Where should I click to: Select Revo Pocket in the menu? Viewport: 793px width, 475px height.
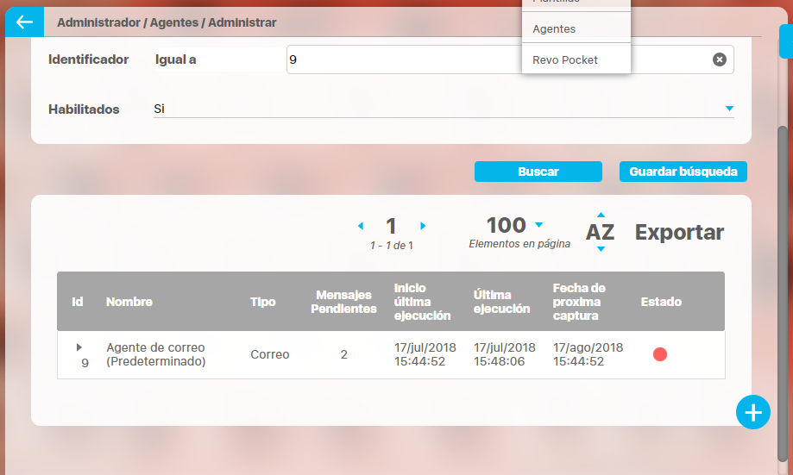point(576,59)
